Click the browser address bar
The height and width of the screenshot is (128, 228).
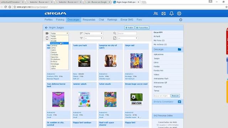point(119,7)
